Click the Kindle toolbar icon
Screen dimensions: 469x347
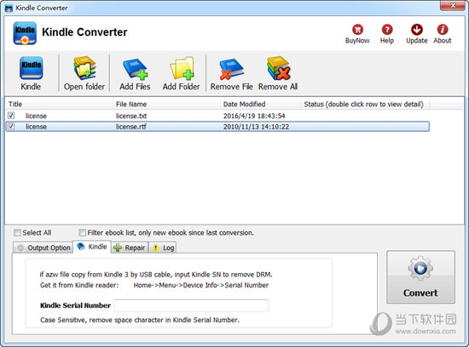coord(31,73)
